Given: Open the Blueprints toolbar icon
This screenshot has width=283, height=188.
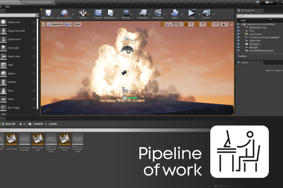Looking at the screenshot, I should 143,13.
